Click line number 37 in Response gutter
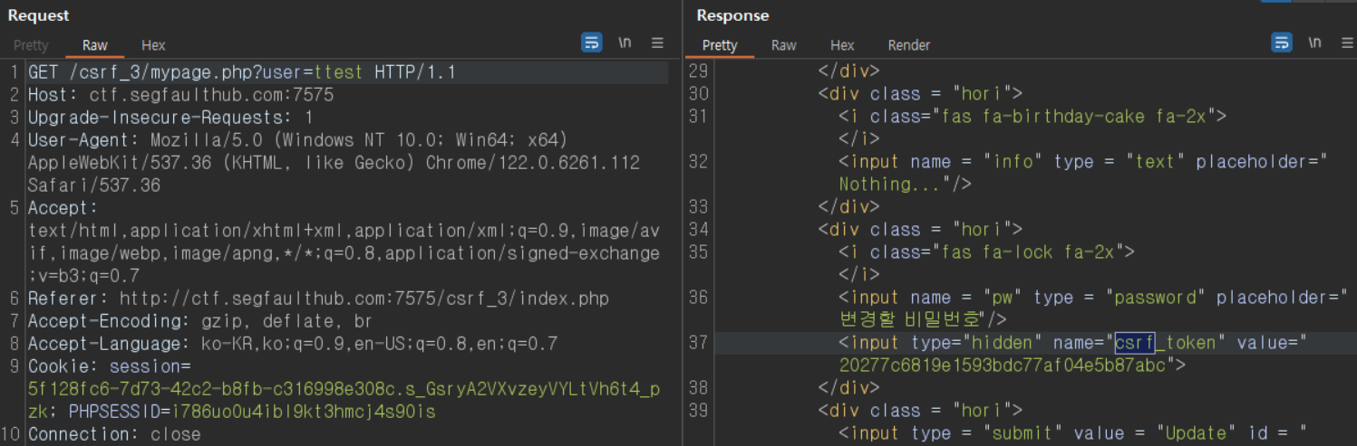This screenshot has height=446, width=1357. (698, 342)
